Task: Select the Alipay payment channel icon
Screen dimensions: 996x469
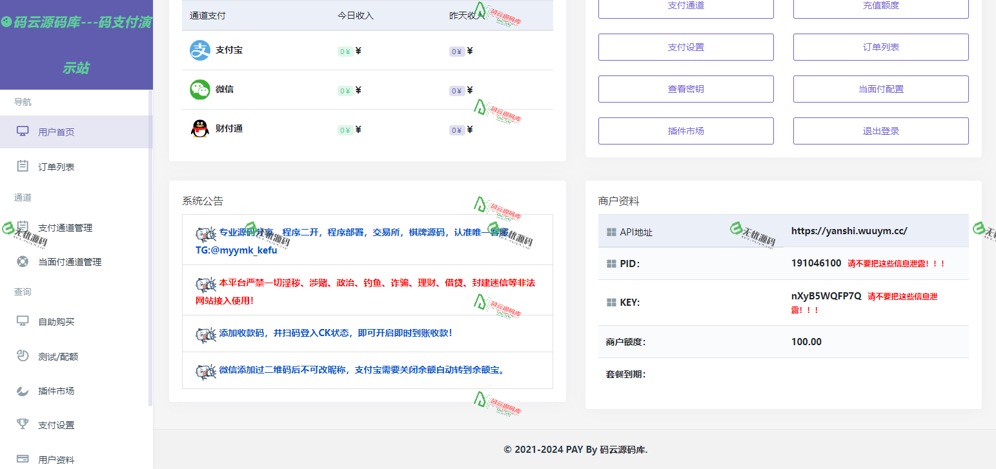Action: (x=201, y=50)
